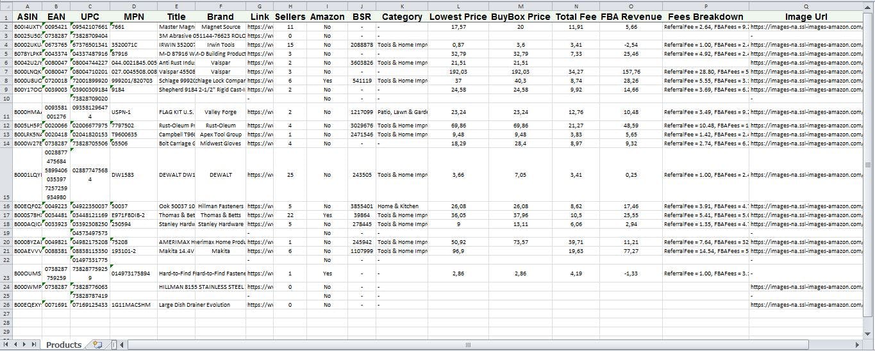Go to next sheet tab arrow
Image resolution: width=875 pixels, height=351 pixels.
25,345
